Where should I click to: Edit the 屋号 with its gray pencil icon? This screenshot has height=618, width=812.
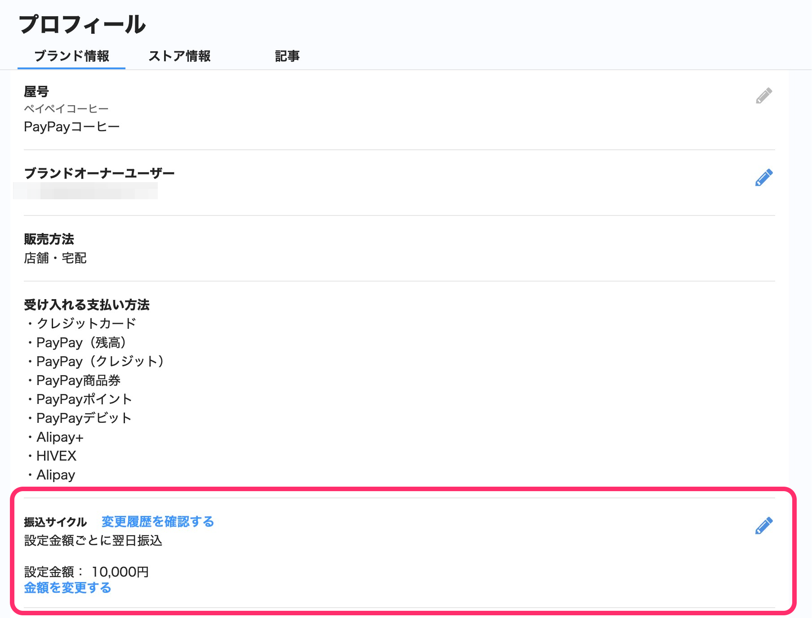pyautogui.click(x=763, y=95)
